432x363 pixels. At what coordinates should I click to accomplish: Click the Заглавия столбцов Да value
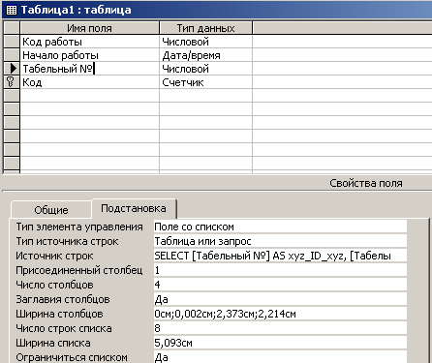280,299
